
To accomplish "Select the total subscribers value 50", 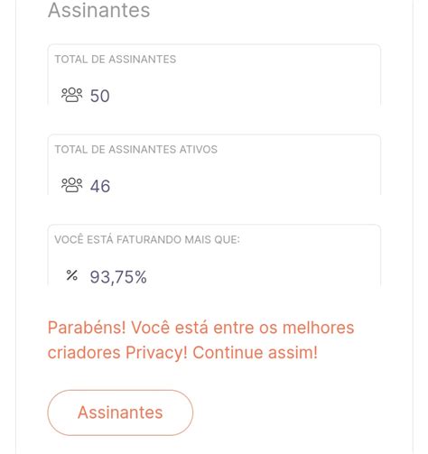I will pos(100,96).
